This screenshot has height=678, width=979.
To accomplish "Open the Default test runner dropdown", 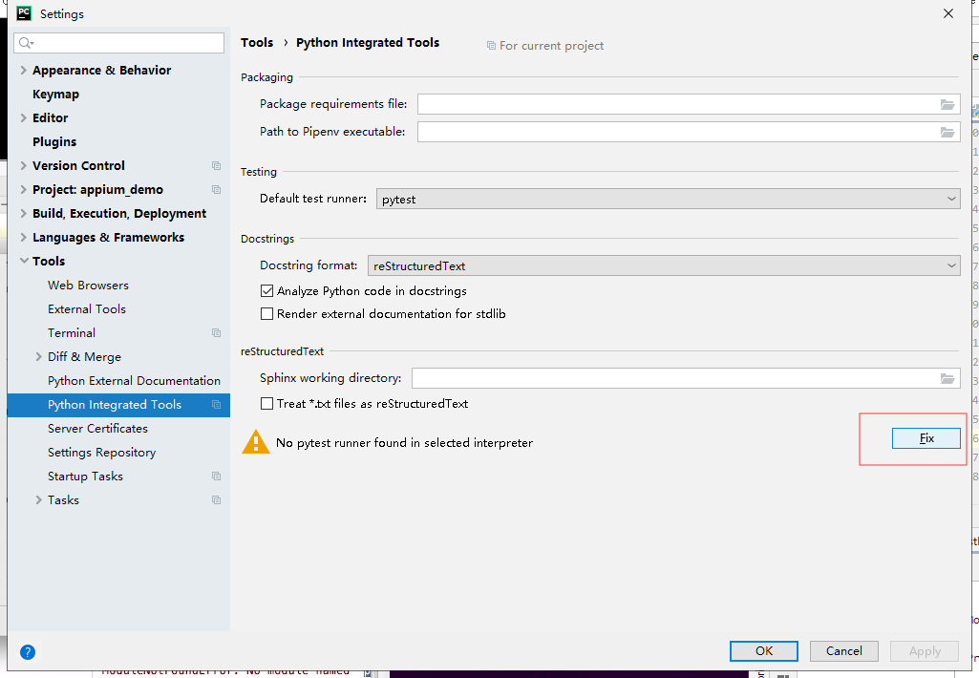I will click(668, 200).
